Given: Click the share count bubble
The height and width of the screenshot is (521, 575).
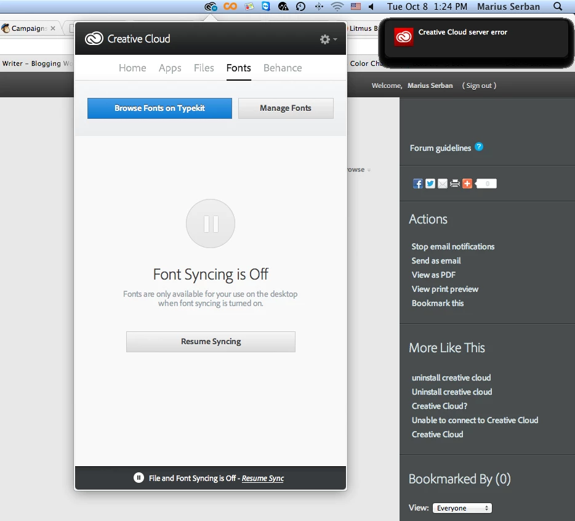Looking at the screenshot, I should point(486,184).
